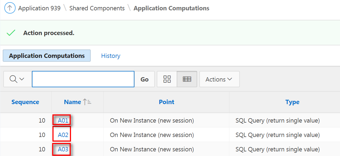340x156 pixels.
Task: Open computation A02
Action: (63, 135)
